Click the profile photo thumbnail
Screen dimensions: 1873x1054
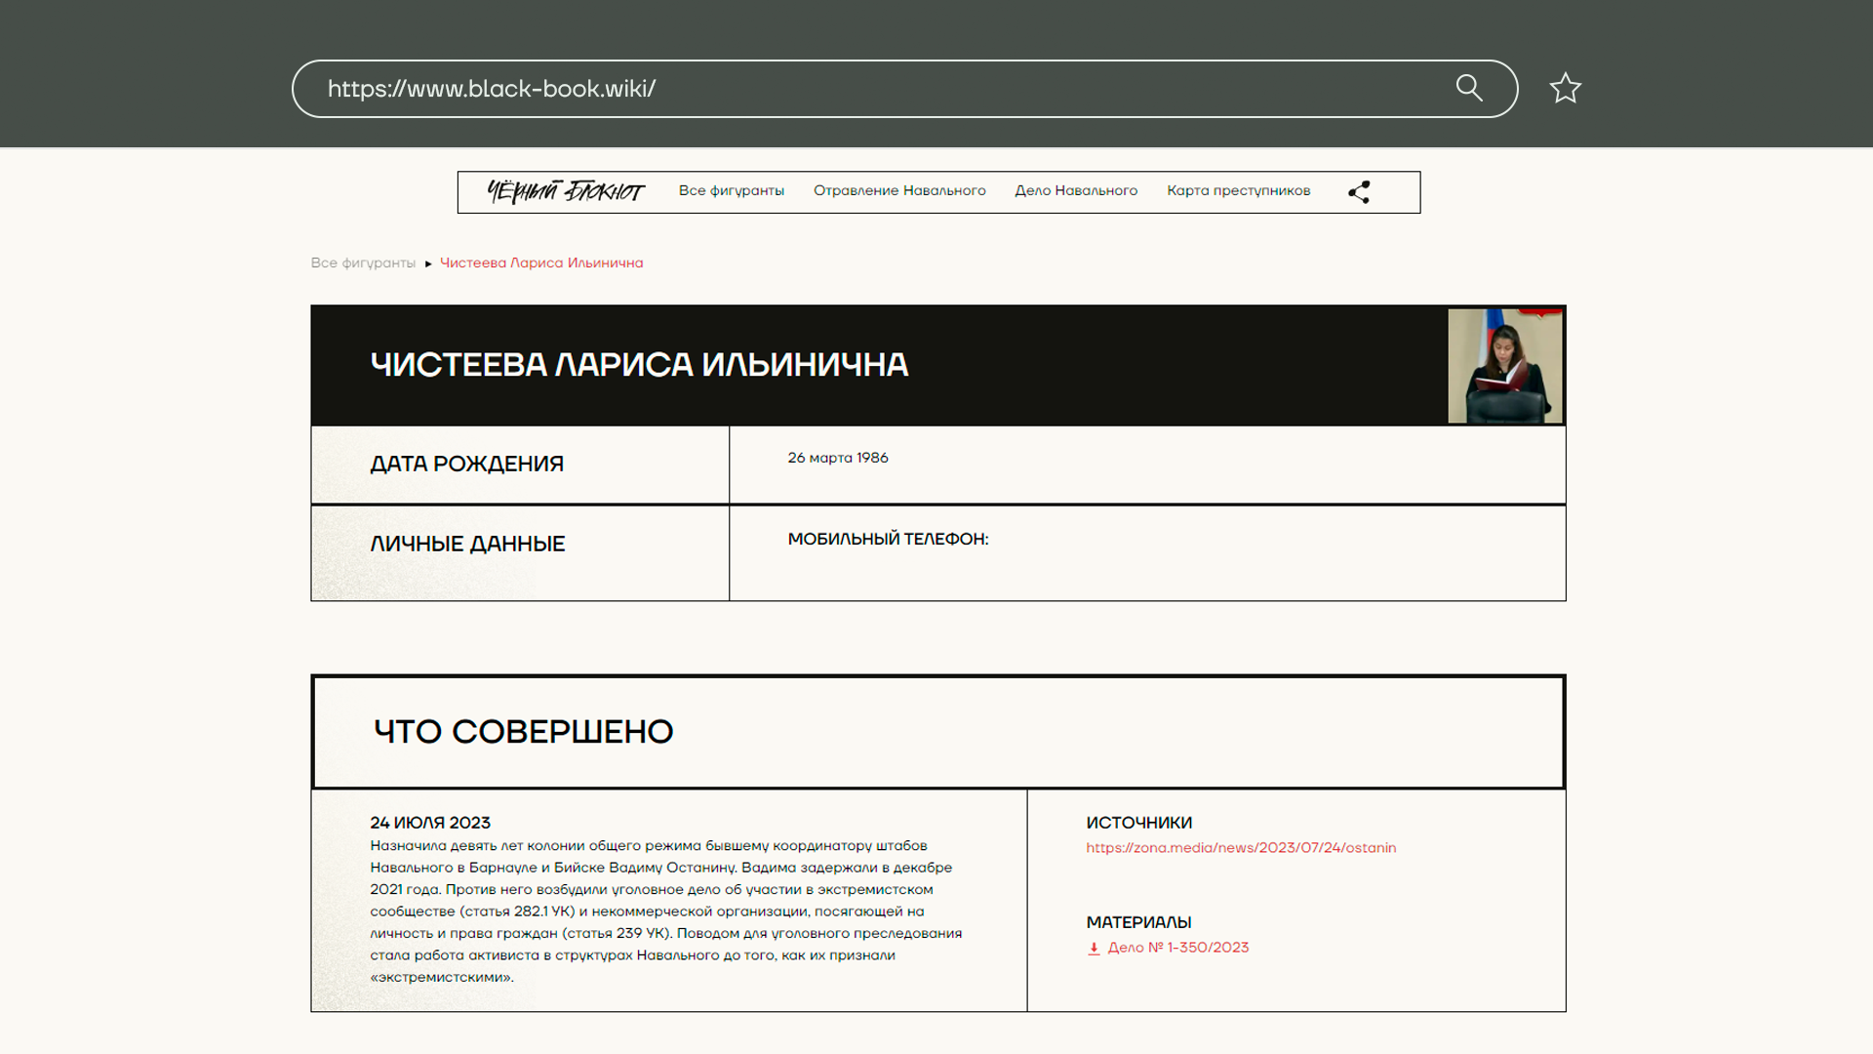(1504, 366)
